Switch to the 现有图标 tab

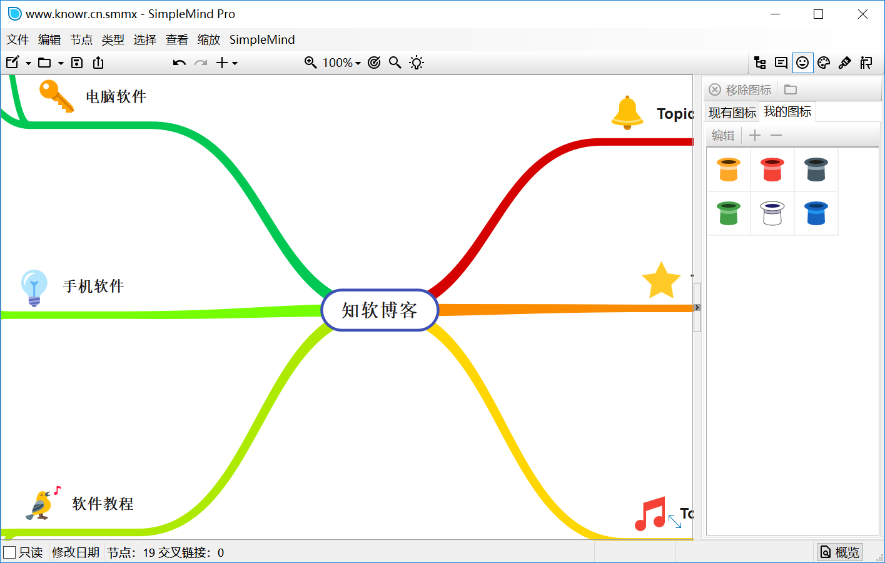tap(732, 113)
